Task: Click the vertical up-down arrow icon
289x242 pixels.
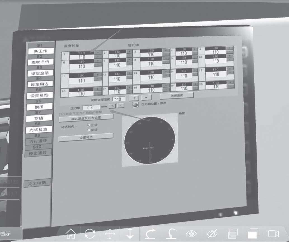Action: [x=130, y=234]
